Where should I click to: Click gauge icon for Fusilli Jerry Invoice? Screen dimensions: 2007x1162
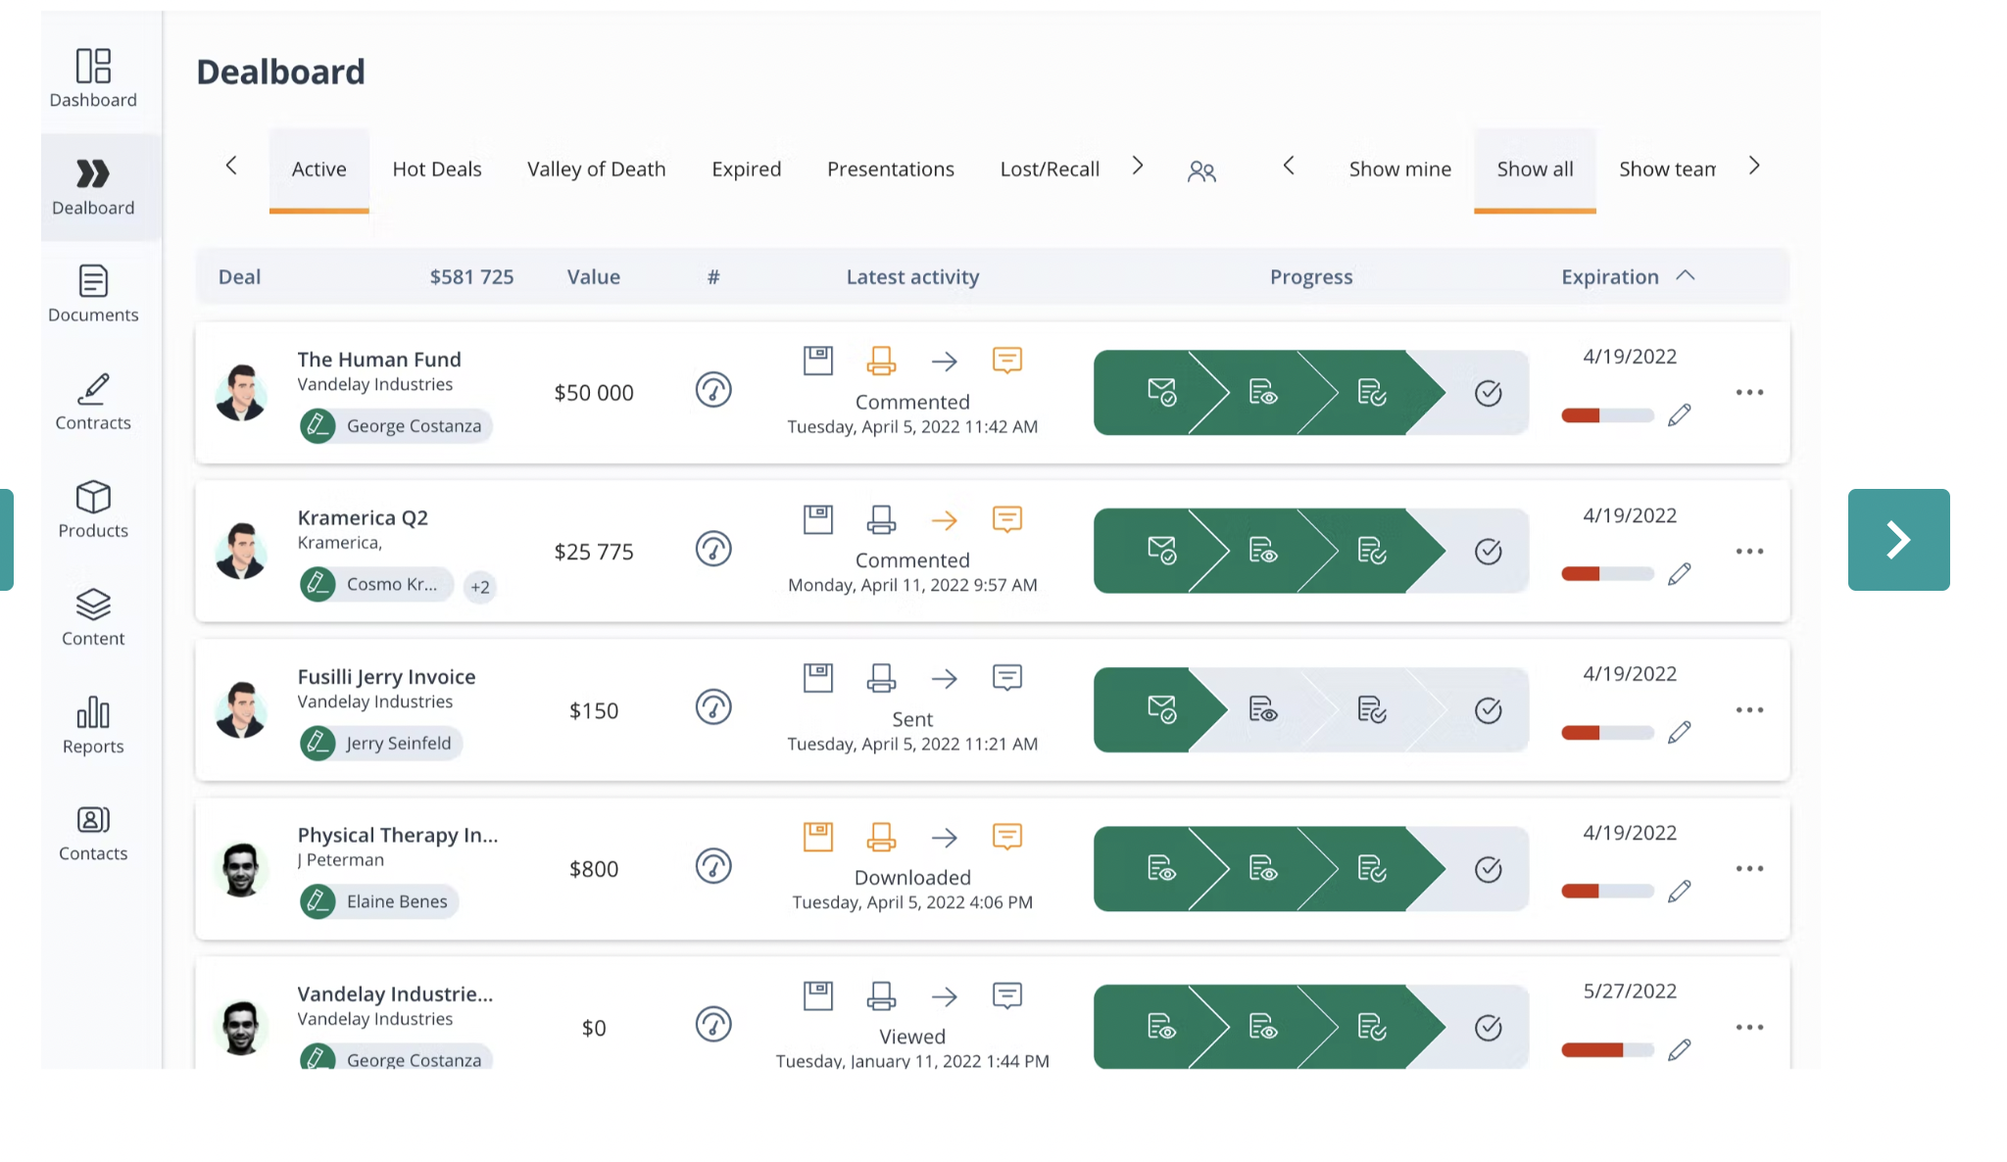pos(713,707)
